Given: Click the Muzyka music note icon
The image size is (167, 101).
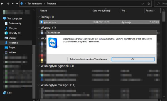Looking at the screenshot, I should 6,28.
